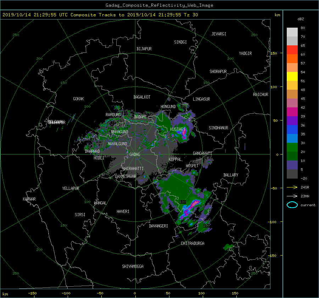Click the HAVERI city label
This screenshot has height=298, width=319.
(123, 212)
